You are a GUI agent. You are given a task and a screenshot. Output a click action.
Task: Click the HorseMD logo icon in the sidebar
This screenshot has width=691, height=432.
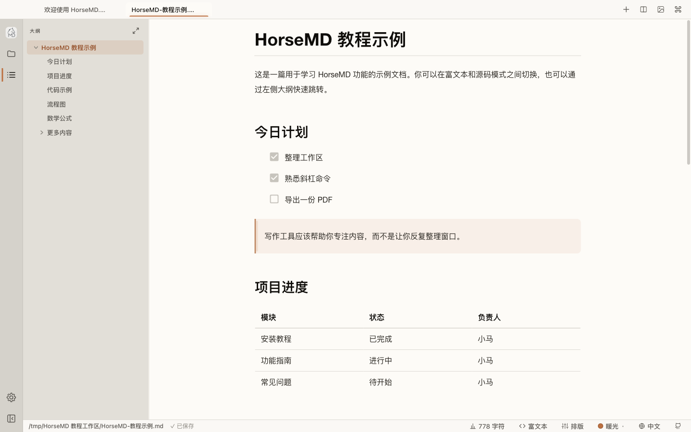pos(11,33)
